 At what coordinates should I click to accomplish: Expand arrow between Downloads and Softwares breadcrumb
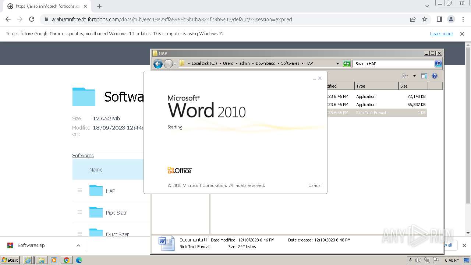click(x=278, y=64)
